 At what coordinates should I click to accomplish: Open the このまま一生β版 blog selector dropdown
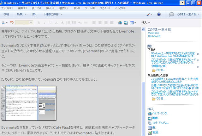pos(188,14)
